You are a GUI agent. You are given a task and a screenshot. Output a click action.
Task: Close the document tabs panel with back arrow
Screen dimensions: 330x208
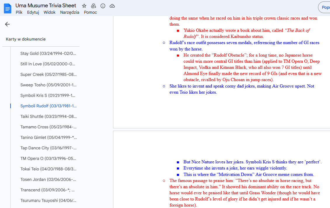tap(7, 24)
